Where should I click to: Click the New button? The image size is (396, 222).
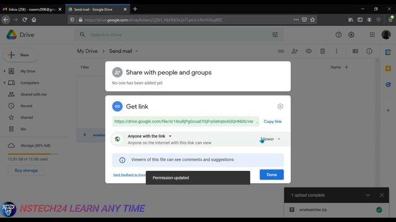(20, 55)
